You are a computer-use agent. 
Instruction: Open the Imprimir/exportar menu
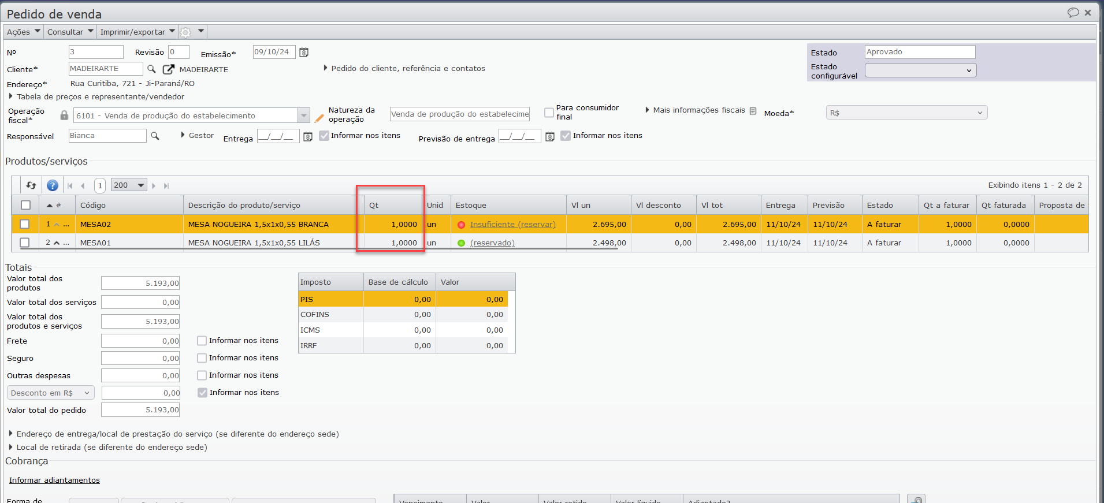click(x=137, y=32)
